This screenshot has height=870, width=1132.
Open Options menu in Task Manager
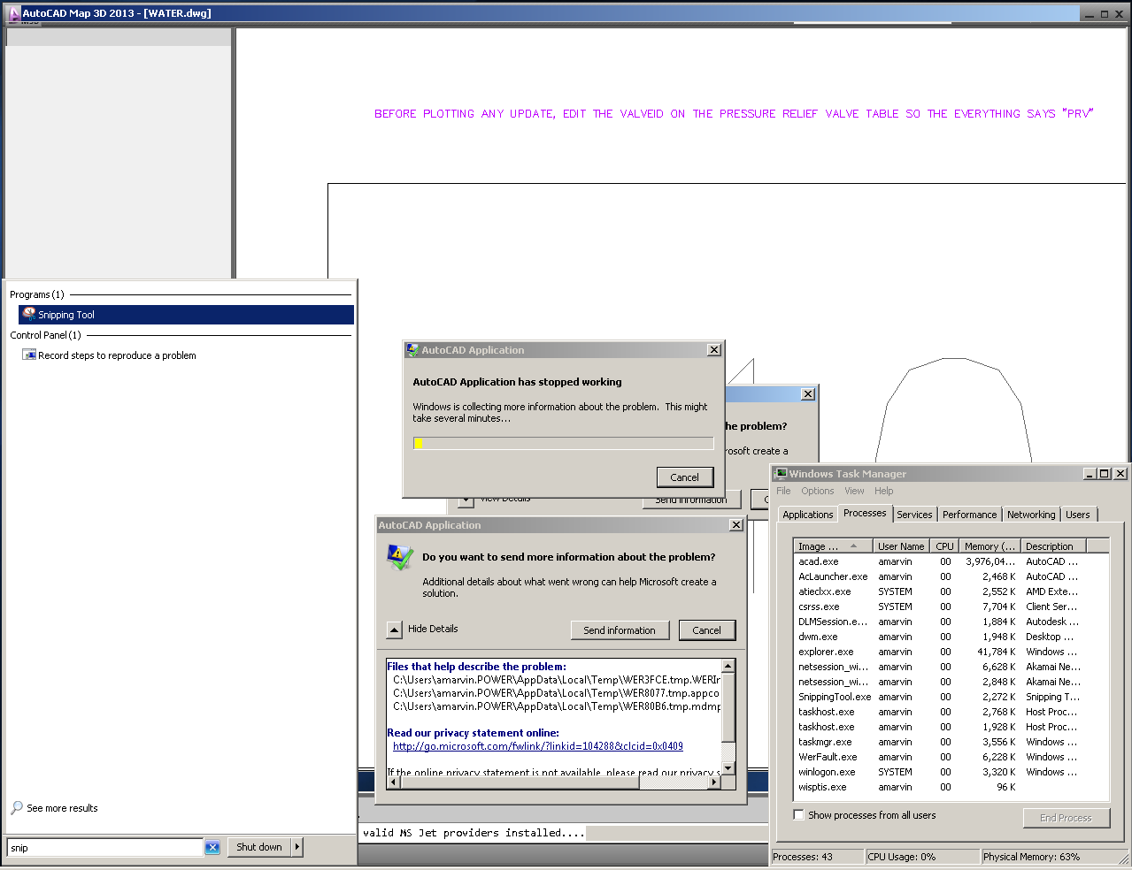[x=818, y=491]
